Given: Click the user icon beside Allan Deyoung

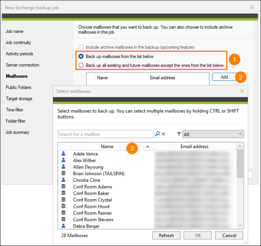Looking at the screenshot, I should point(63,166).
